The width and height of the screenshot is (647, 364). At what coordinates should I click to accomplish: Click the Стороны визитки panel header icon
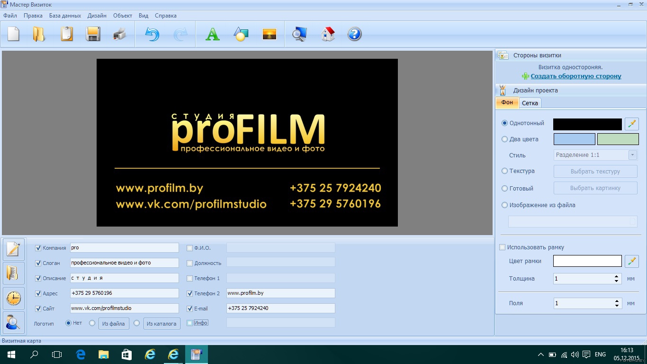(503, 55)
